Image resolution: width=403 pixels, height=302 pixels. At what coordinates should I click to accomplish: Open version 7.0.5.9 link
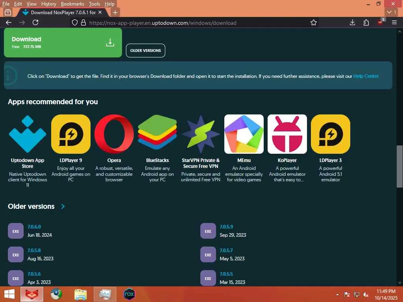pos(226,227)
